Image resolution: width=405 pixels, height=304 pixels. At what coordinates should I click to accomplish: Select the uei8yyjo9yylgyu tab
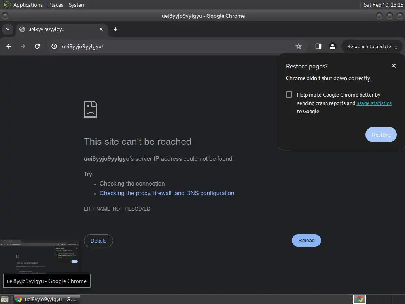click(61, 29)
